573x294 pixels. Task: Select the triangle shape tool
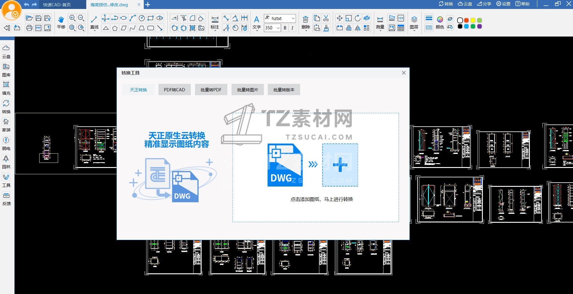tap(106, 28)
